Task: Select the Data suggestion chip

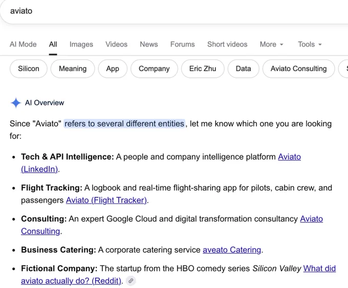Action: (x=243, y=69)
